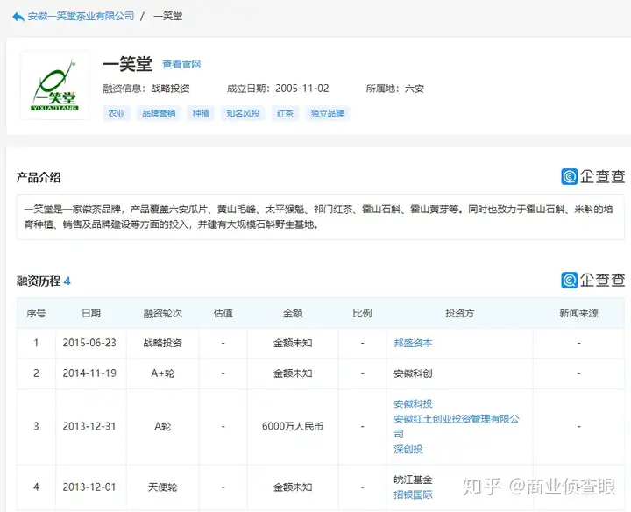This screenshot has height=512, width=631.
Task: Click 企查查 logo beside 产品介绍
Action: coord(592,176)
